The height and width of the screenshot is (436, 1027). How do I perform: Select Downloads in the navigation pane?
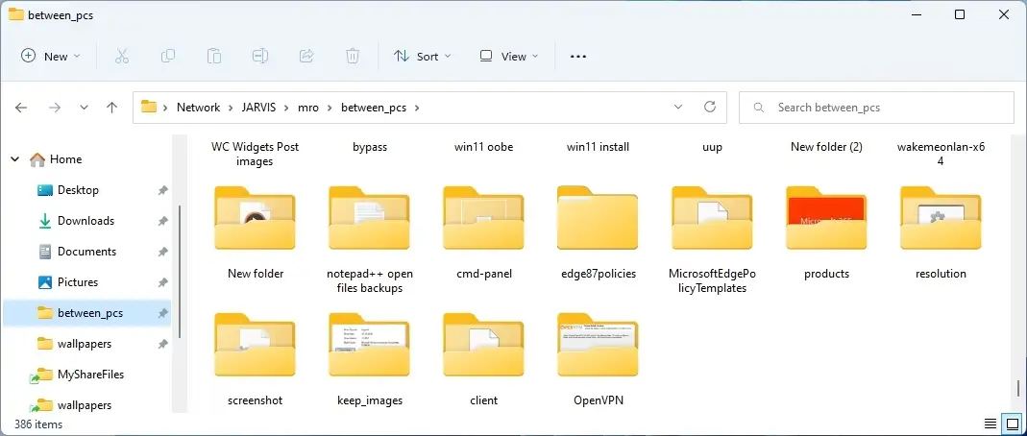coord(86,221)
